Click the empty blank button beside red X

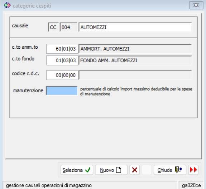tap(147, 170)
